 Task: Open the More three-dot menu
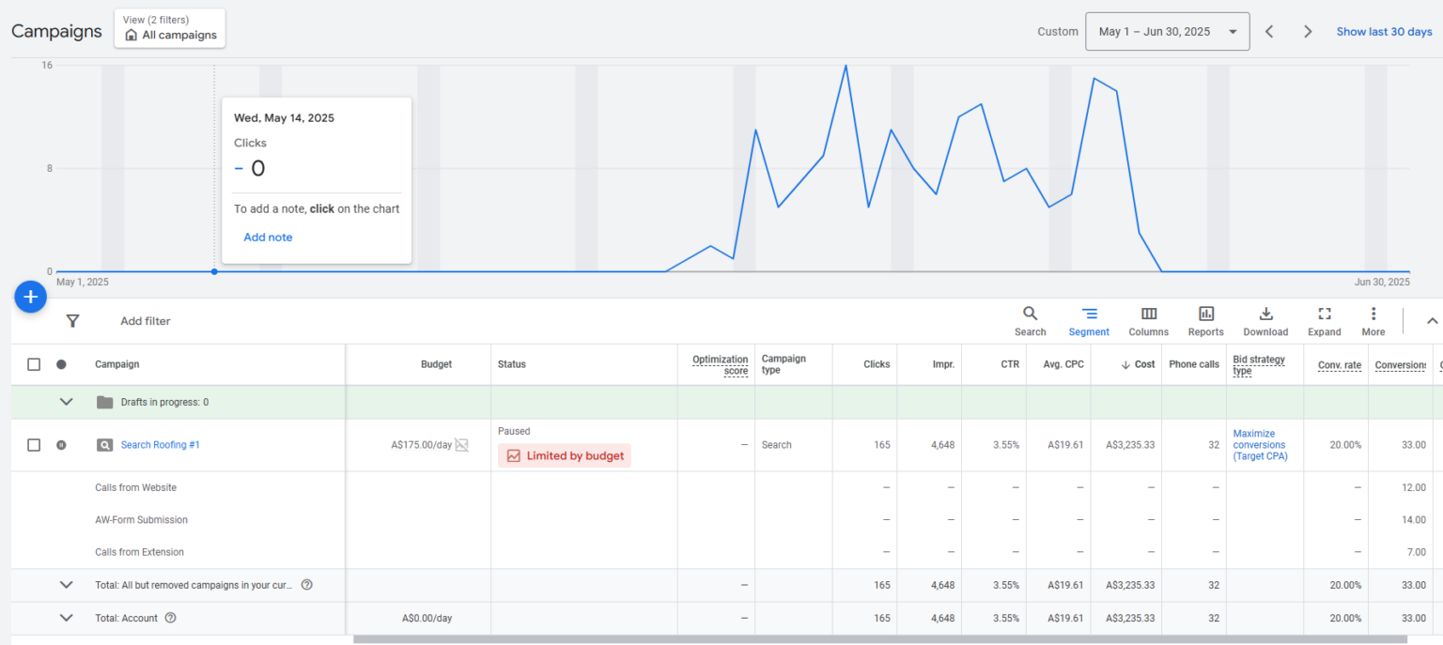pos(1373,320)
